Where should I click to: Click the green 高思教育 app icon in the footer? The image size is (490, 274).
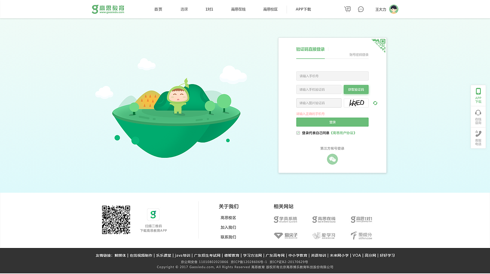(x=153, y=214)
